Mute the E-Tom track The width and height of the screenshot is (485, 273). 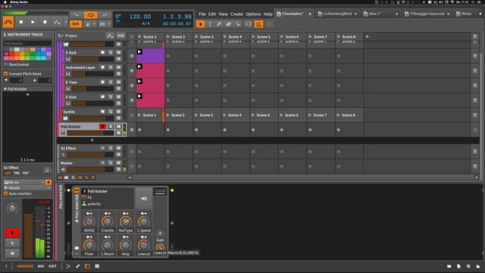(x=118, y=82)
